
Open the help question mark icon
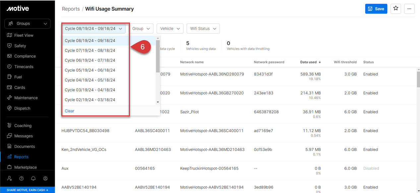[22, 178]
